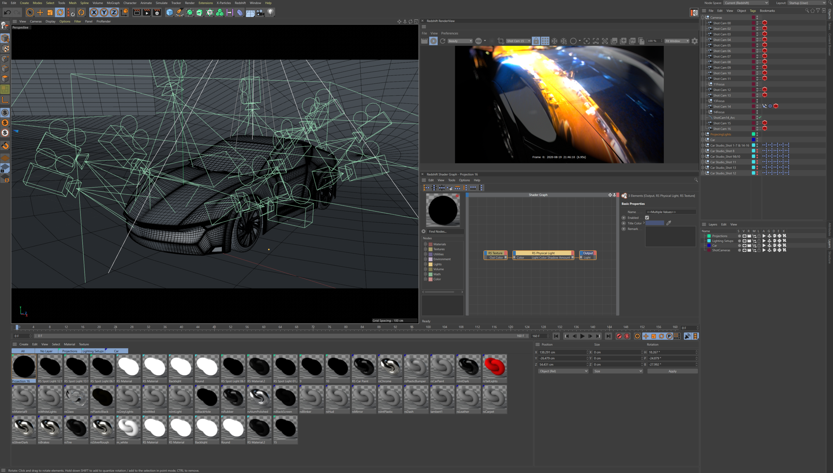Click the Title Color swatch
Viewport: 833px width, 473px height.
coord(655,223)
